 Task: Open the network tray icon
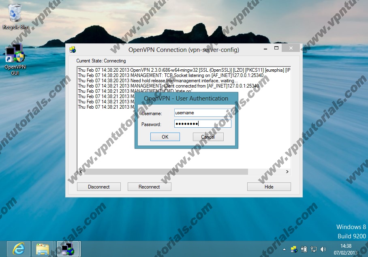(x=314, y=249)
